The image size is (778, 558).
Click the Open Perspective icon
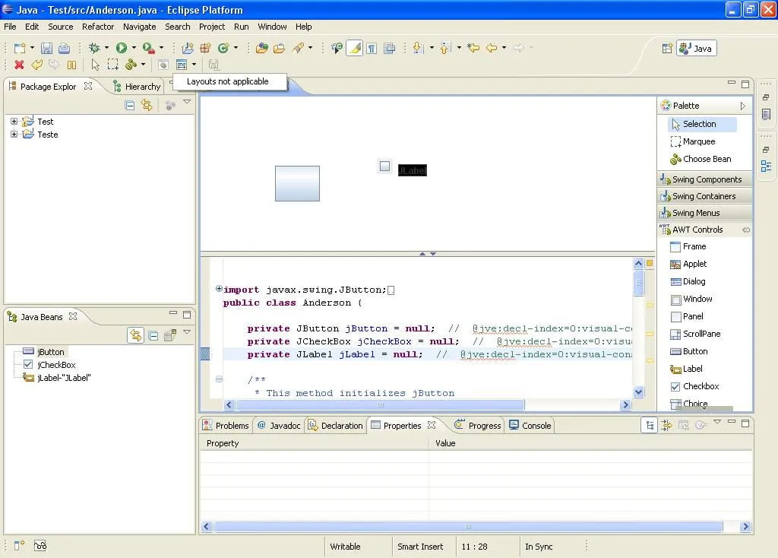point(667,48)
